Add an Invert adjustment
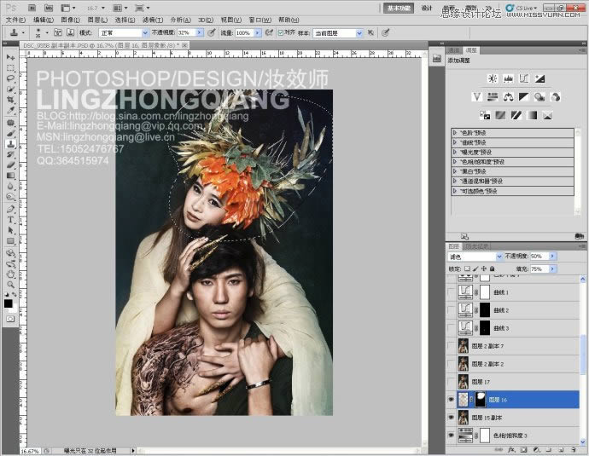The image size is (589, 456). 485,115
